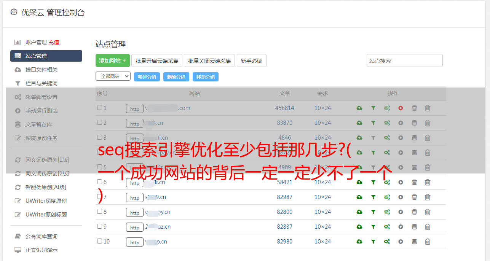Screen dimensions: 490x261
Task: Open article count 83870
Action: [x=285, y=123]
